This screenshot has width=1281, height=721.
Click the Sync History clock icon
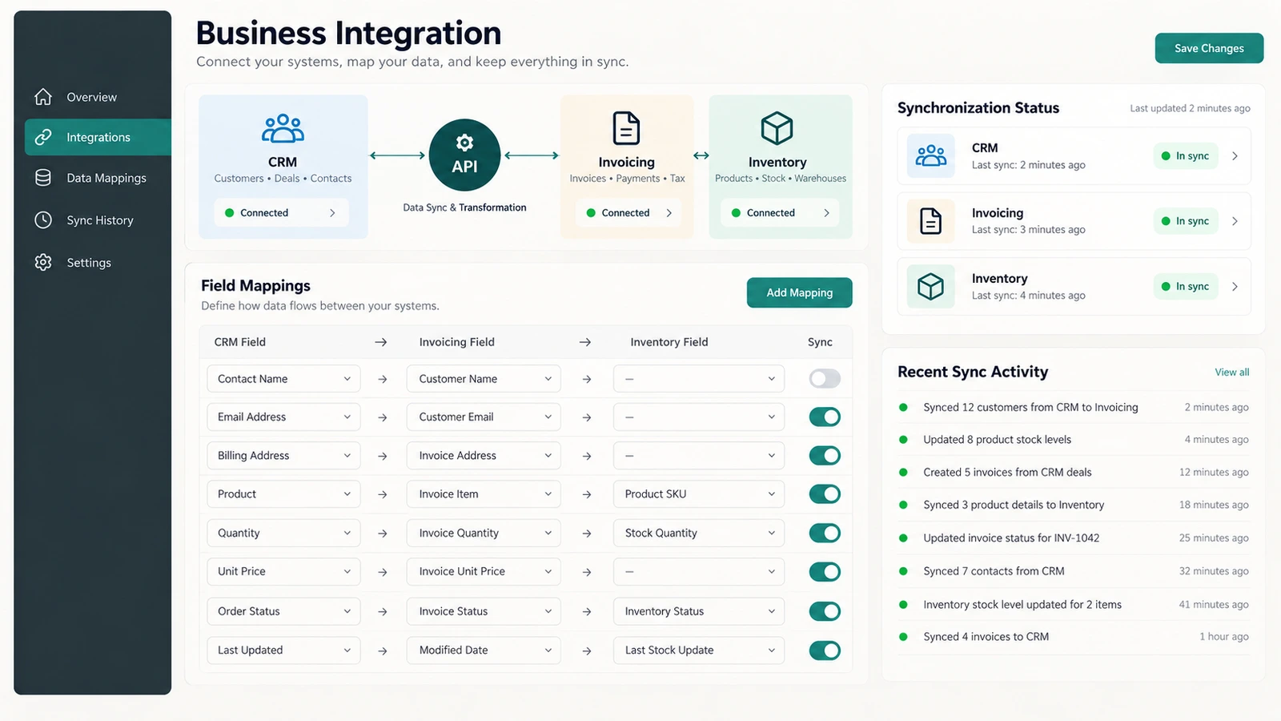[43, 220]
